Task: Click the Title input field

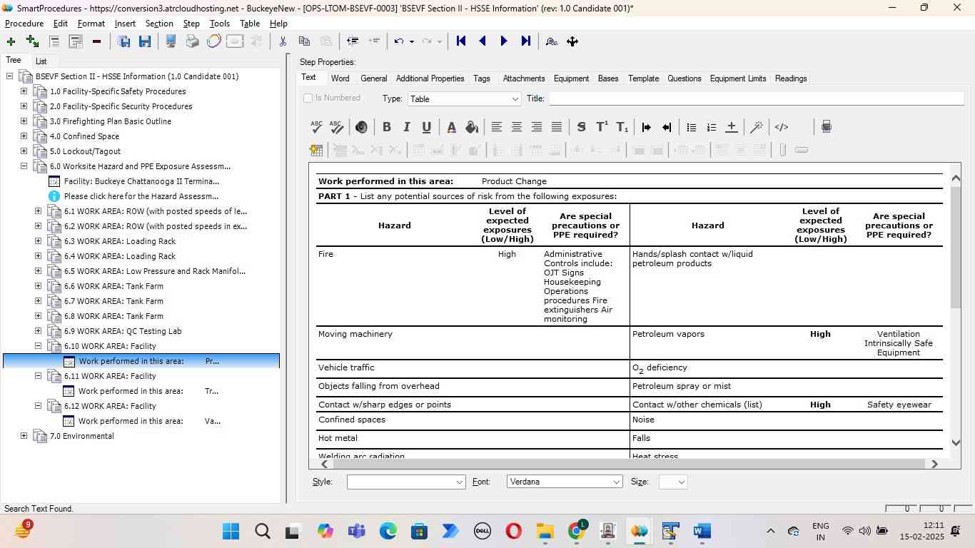Action: coord(756,99)
